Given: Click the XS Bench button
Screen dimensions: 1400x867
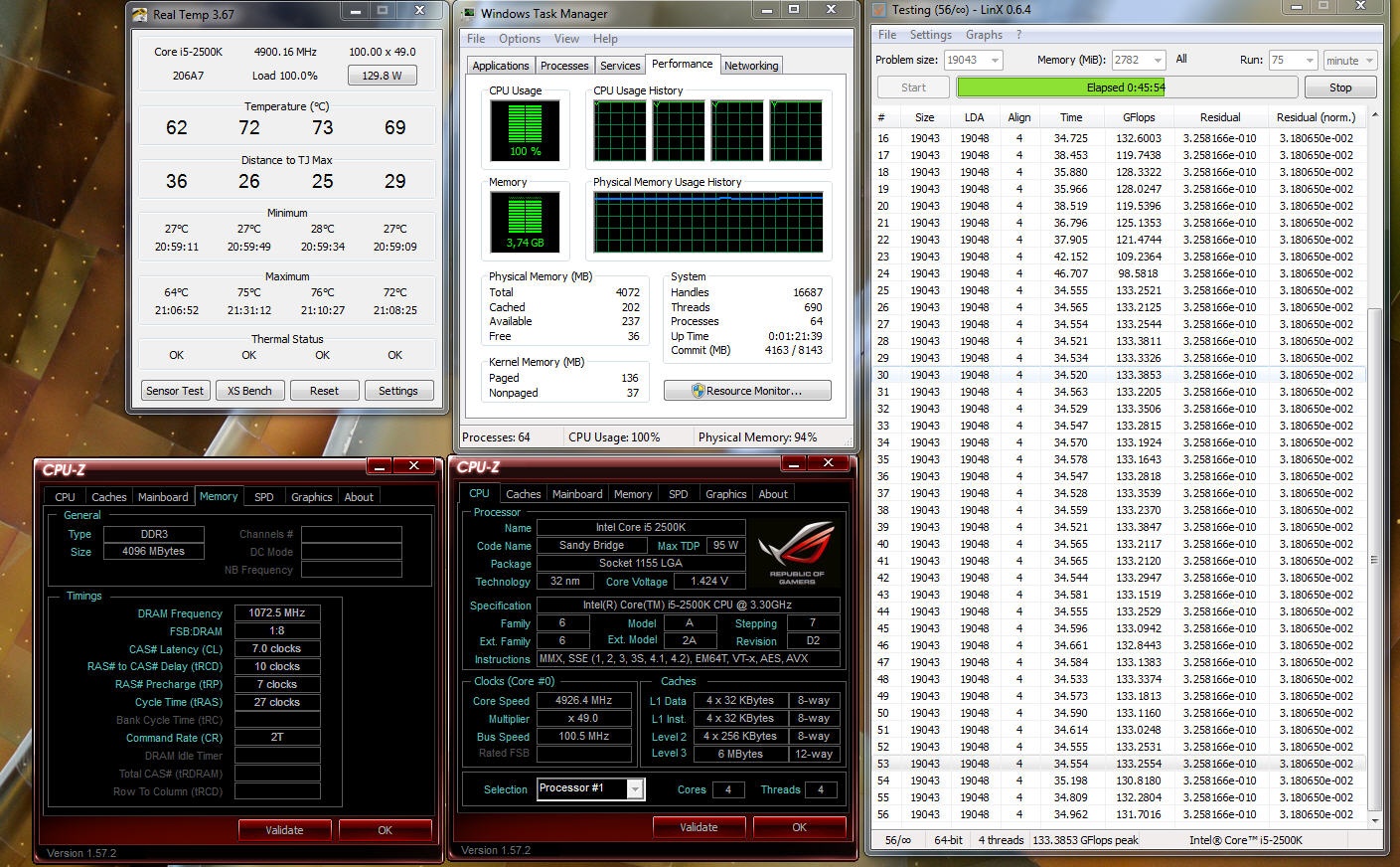Looking at the screenshot, I should click(249, 391).
